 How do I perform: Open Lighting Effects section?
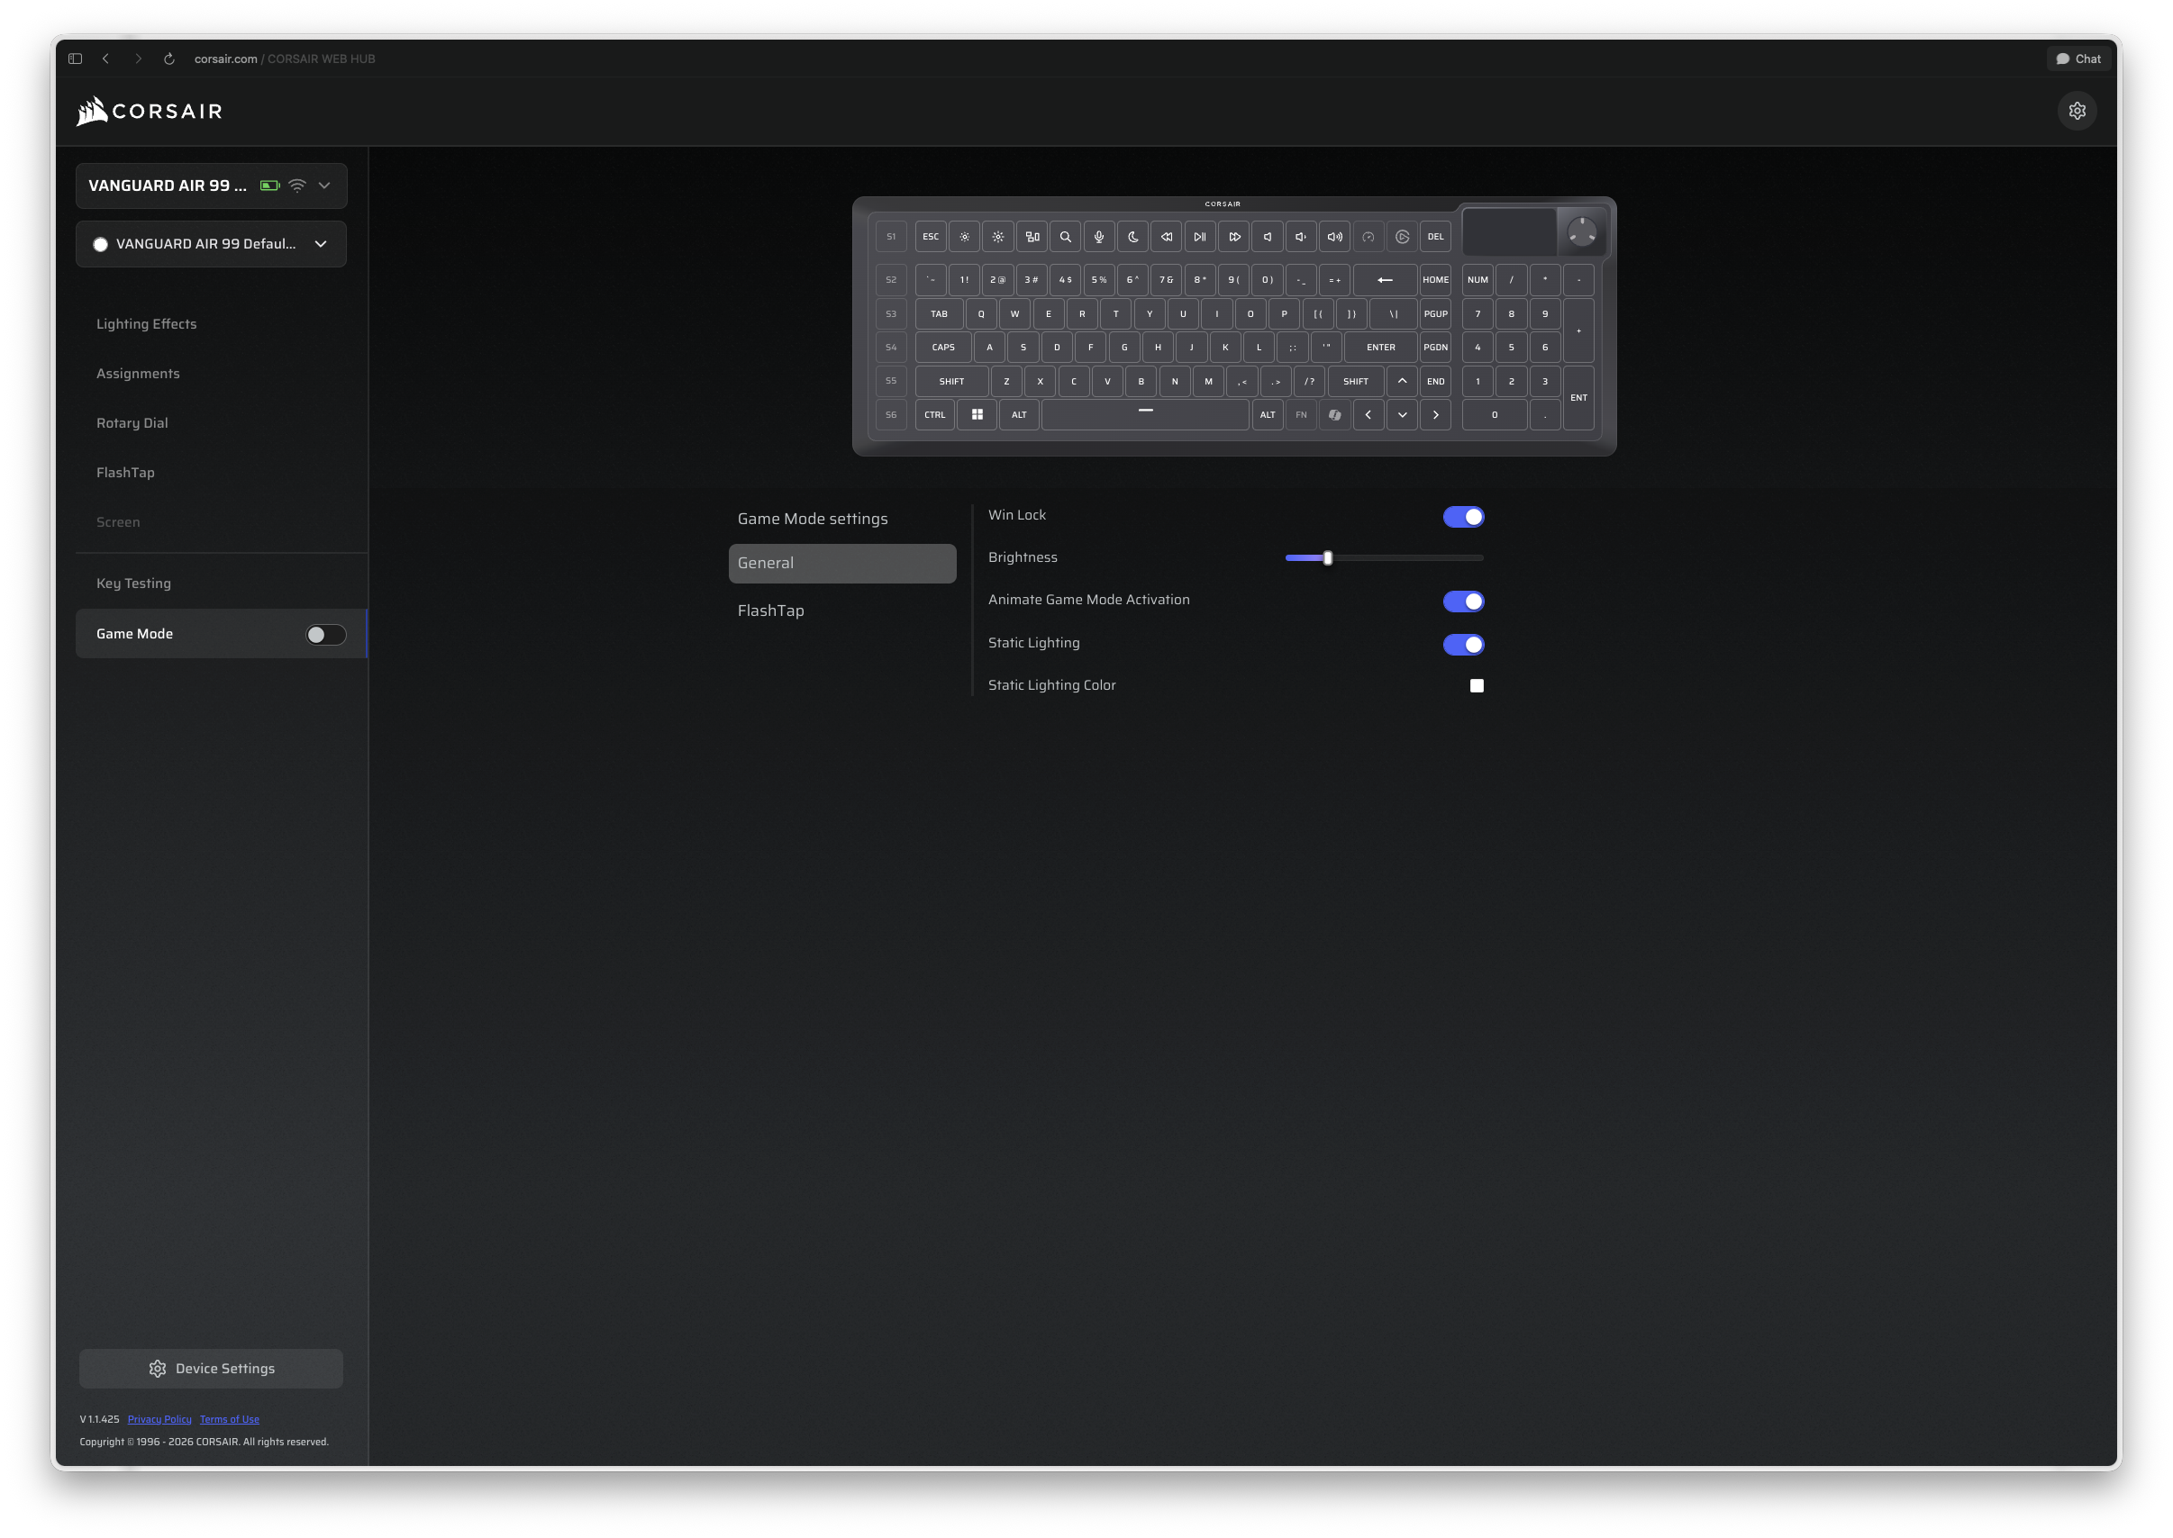point(147,324)
